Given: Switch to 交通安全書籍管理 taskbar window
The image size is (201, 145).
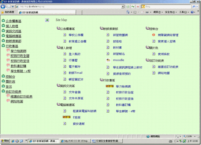Looking at the screenshot, I should click(107, 141).
